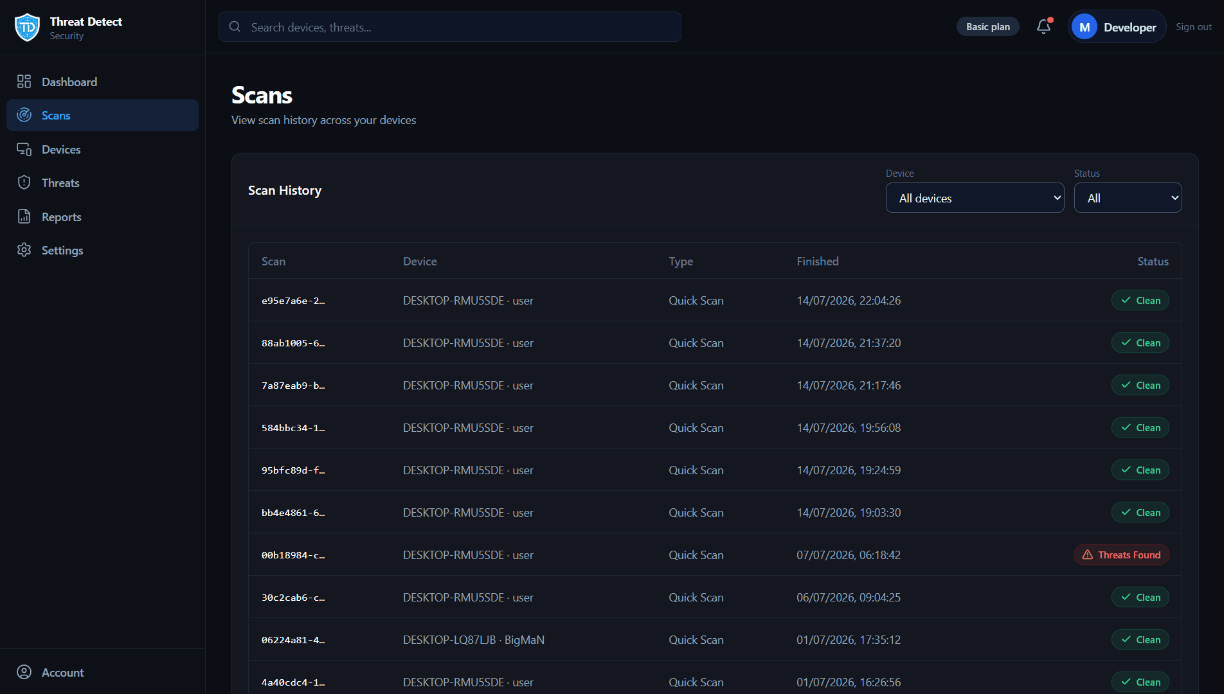Click the Clean badge for scan e95e7a6e
The height and width of the screenshot is (694, 1224).
(x=1140, y=300)
